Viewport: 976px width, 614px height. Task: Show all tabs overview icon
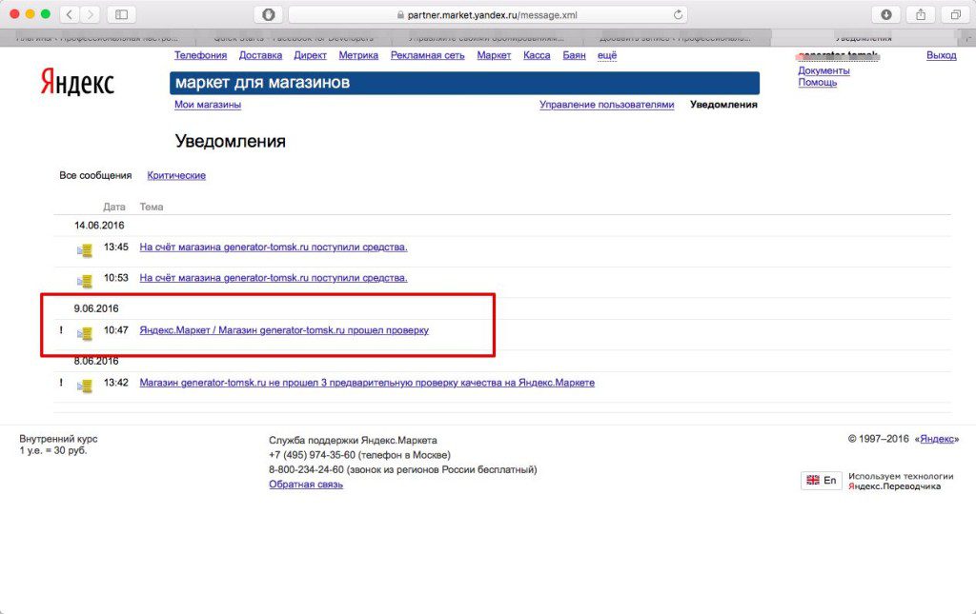(x=955, y=14)
